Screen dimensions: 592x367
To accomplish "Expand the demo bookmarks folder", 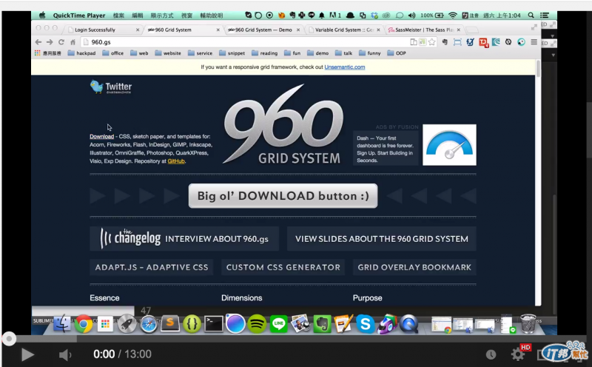I will point(318,53).
